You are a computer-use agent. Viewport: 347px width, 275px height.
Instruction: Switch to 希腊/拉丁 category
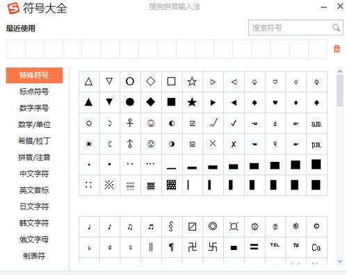(x=34, y=141)
